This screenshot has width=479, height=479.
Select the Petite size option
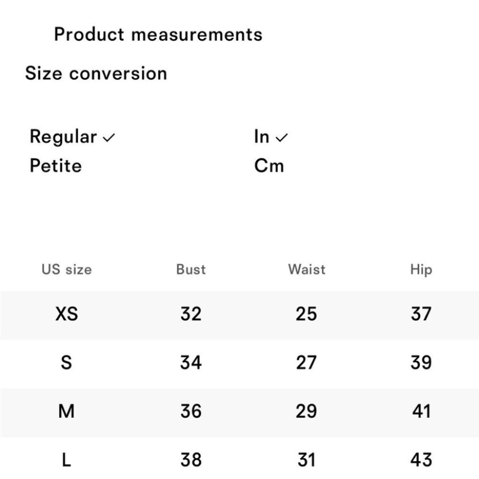(x=56, y=166)
